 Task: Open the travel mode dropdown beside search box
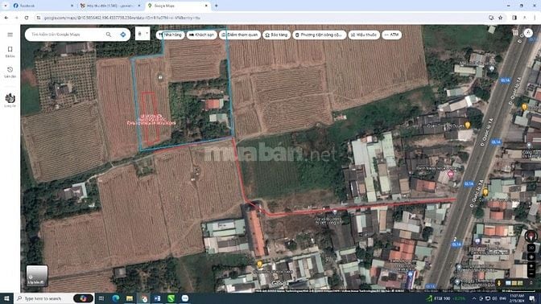(x=142, y=34)
